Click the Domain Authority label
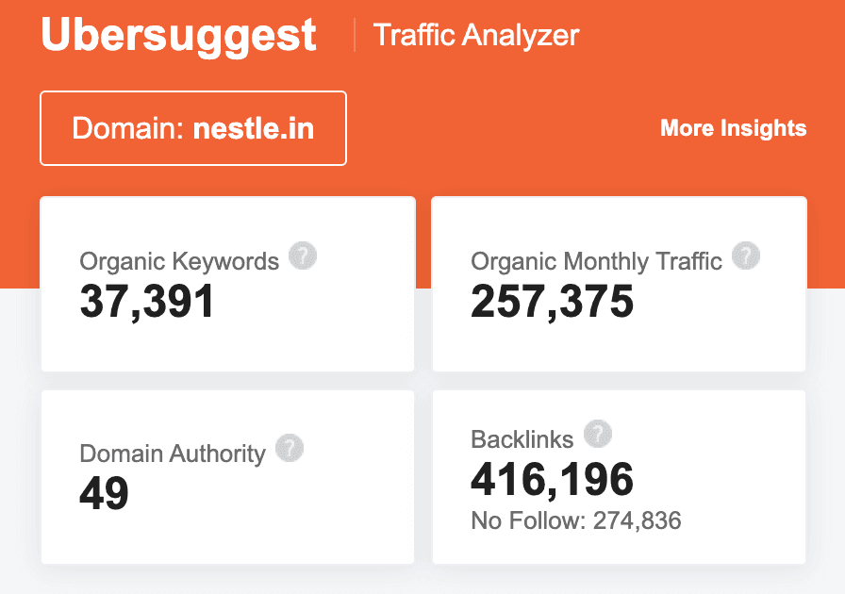The width and height of the screenshot is (845, 594). click(x=173, y=454)
